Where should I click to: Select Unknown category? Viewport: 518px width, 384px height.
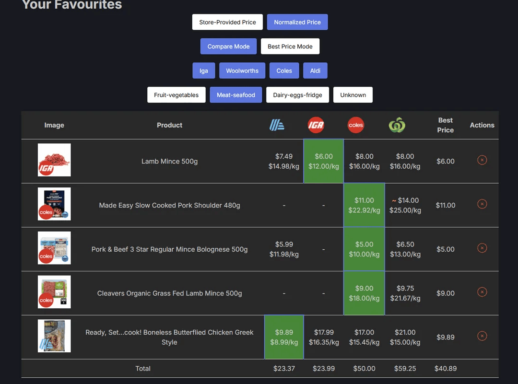point(353,95)
